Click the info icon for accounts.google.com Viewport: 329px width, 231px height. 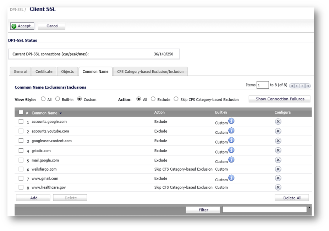click(231, 121)
